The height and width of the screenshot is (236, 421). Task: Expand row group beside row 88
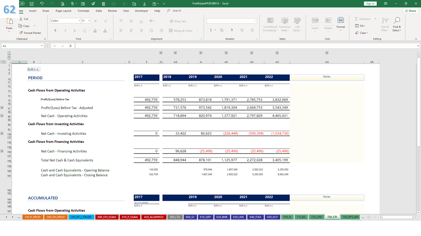click(x=2, y=116)
